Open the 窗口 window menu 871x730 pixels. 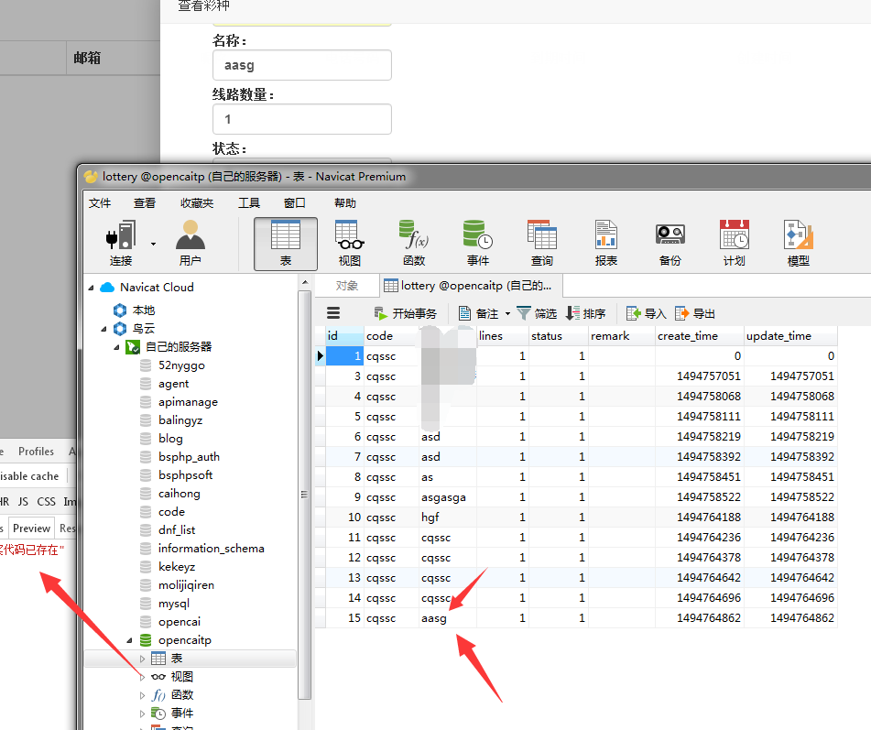tap(294, 202)
